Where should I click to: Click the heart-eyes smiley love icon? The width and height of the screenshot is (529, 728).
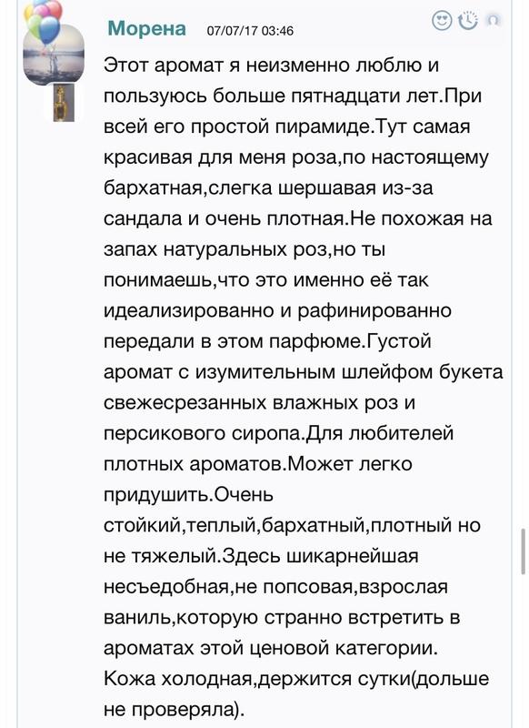click(442, 21)
